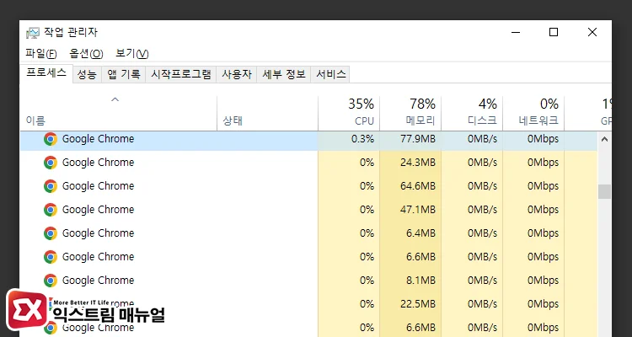Switch to the 사용자 tab
This screenshot has height=337, width=632.
237,74
